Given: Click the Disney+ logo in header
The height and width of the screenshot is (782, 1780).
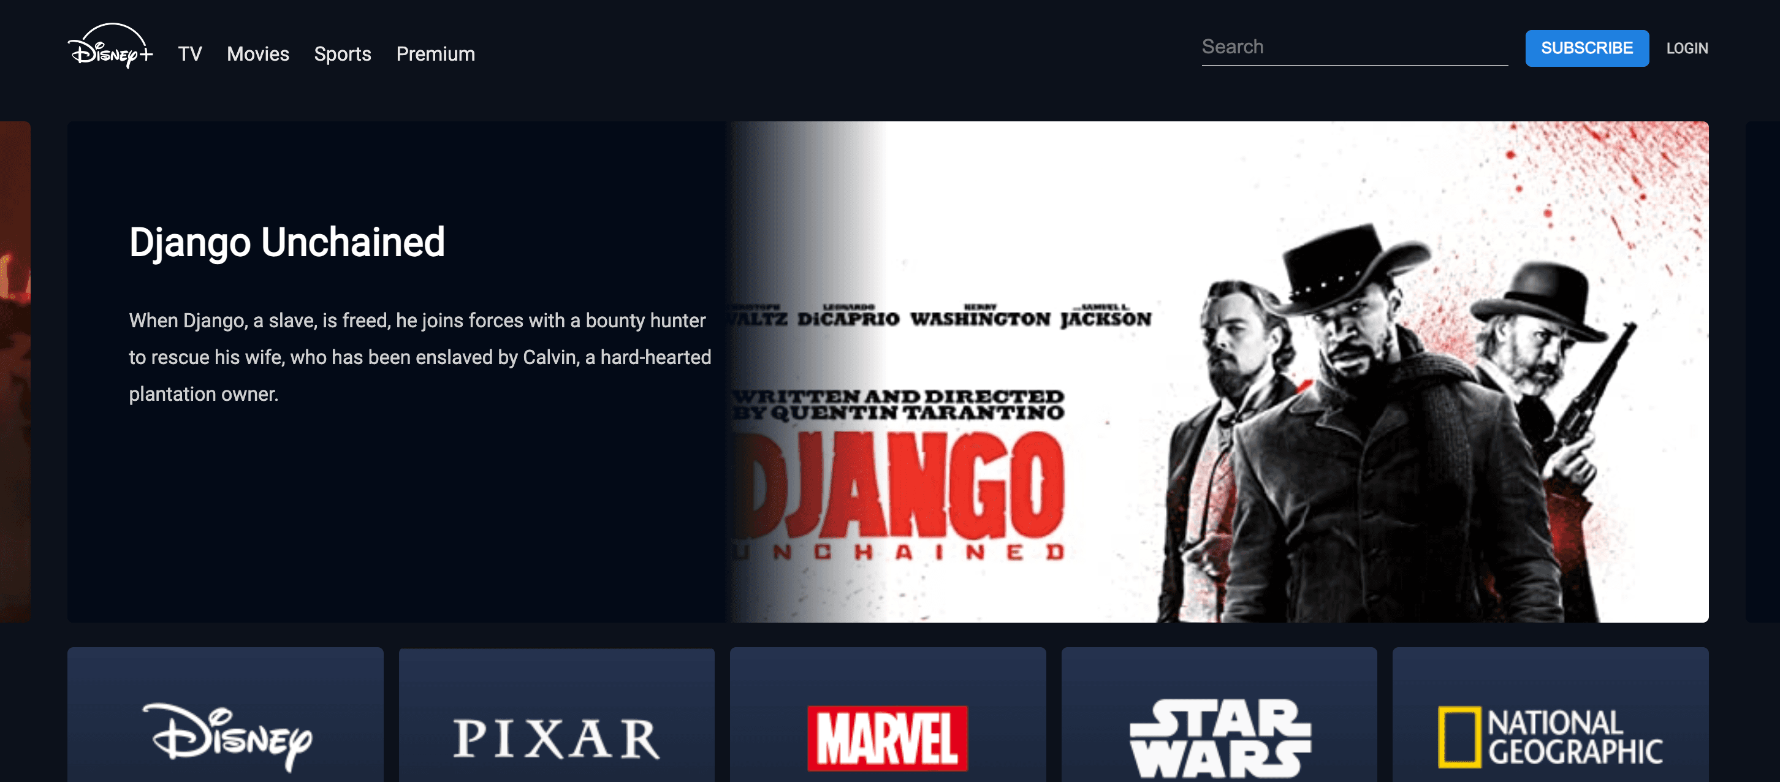Looking at the screenshot, I should tap(110, 45).
